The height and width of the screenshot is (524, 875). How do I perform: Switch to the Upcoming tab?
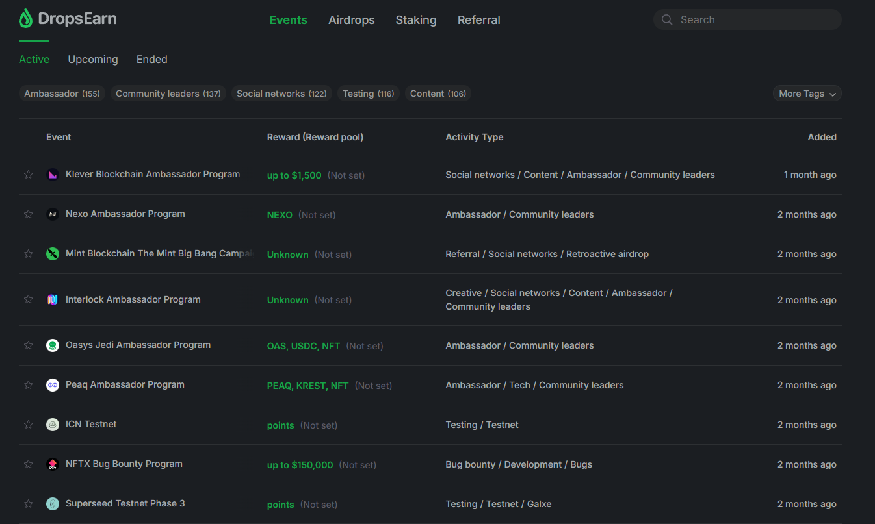click(x=93, y=59)
